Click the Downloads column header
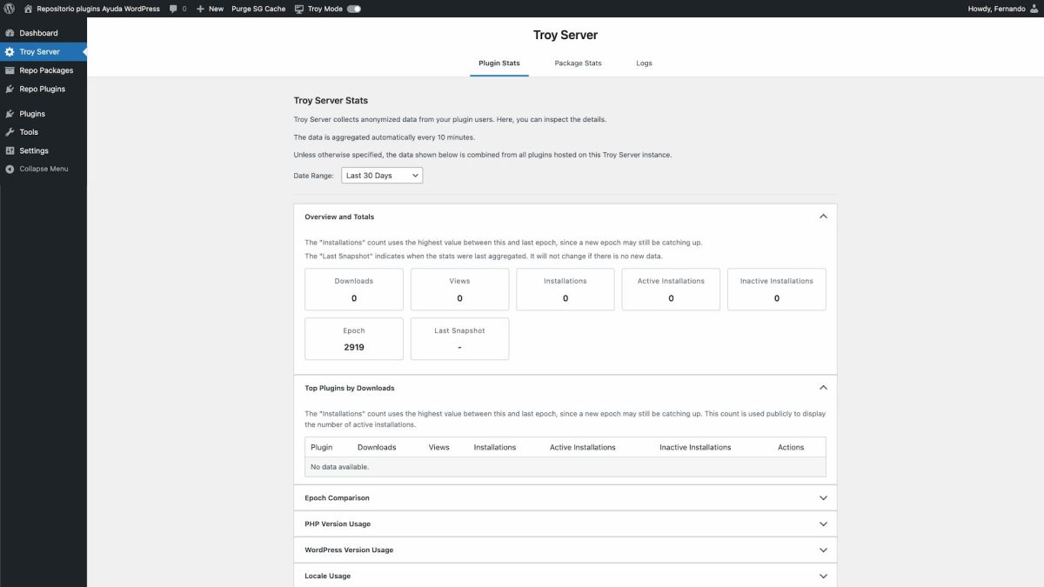The image size is (1044, 587). [377, 447]
